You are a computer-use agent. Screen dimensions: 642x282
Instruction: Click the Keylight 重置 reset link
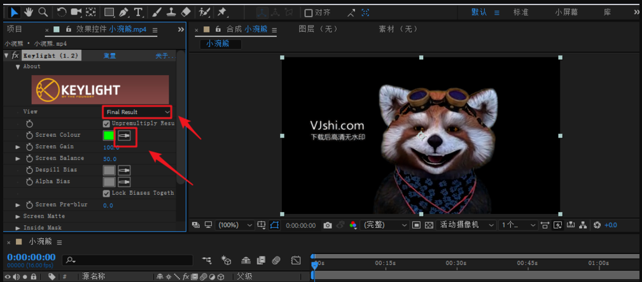click(x=109, y=56)
